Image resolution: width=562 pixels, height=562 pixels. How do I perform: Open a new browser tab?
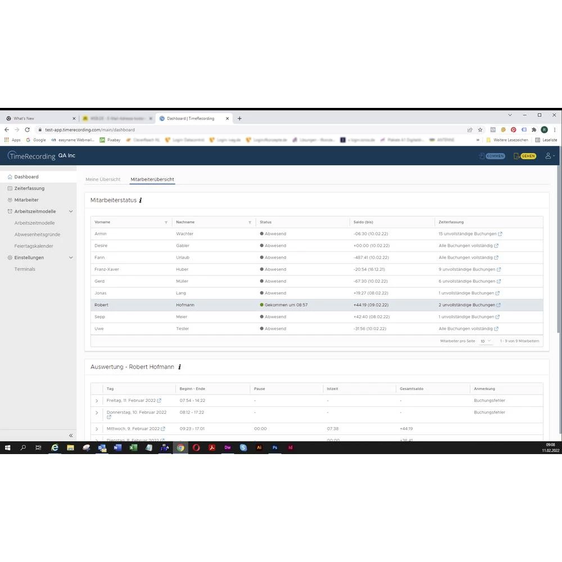click(x=239, y=119)
